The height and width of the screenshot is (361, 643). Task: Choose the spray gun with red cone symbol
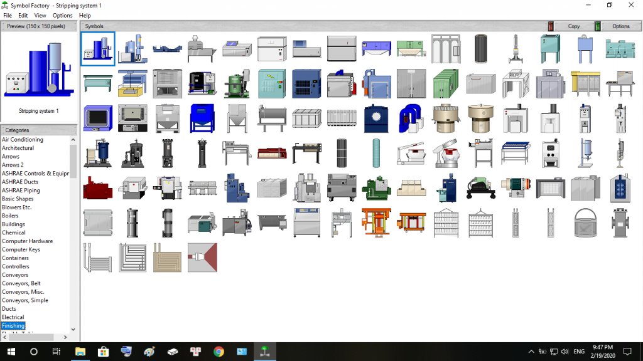(202, 257)
